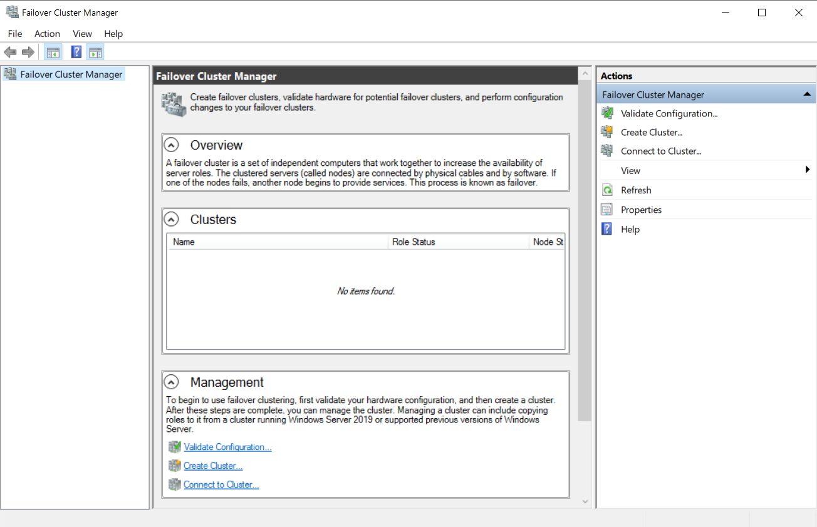Choose Create Cluster... in Actions pane
817x527 pixels.
652,132
